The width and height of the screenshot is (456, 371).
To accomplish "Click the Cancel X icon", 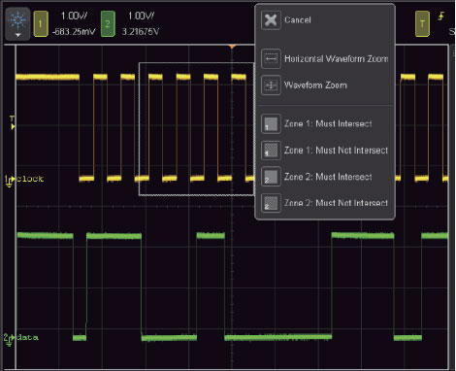I will click(x=271, y=20).
